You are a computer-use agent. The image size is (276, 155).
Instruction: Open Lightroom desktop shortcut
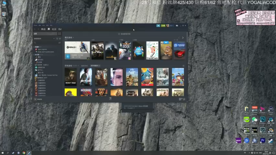[263, 131]
